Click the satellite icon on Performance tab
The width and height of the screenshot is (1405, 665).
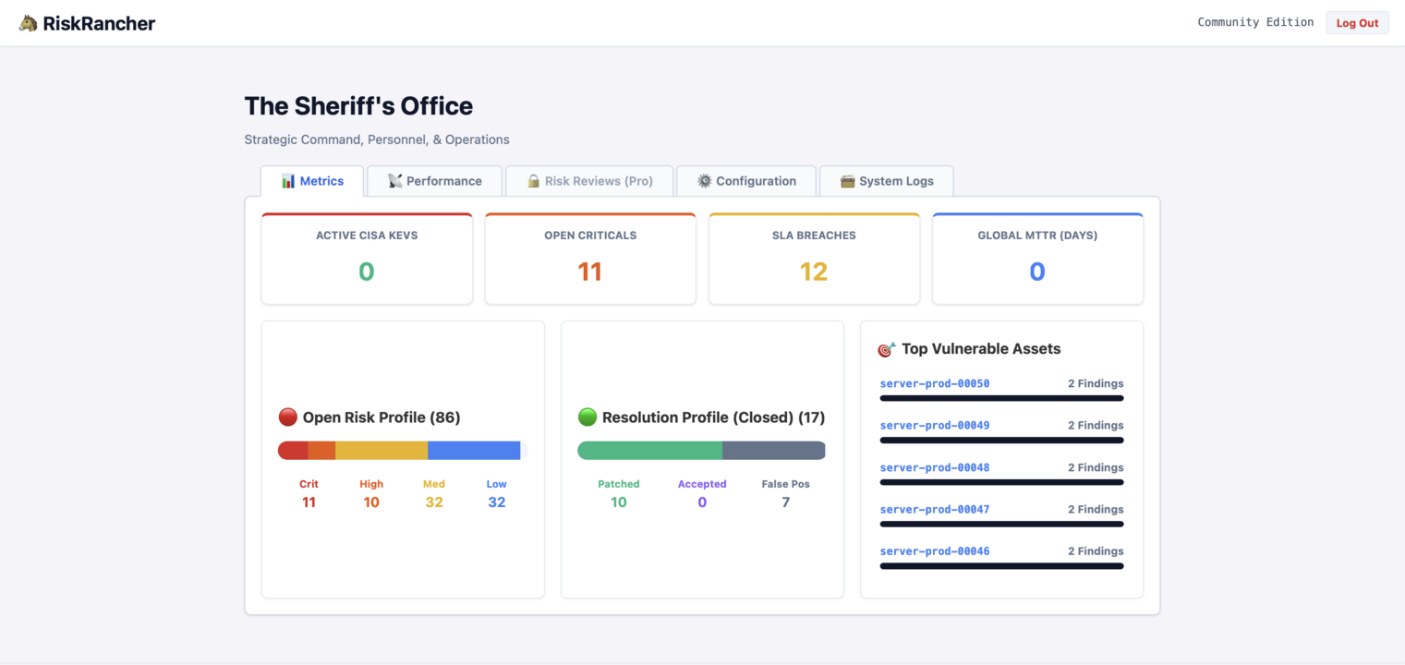tap(395, 181)
